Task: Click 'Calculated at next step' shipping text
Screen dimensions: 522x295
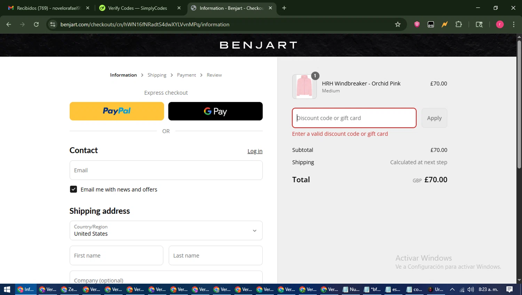Action: point(419,162)
